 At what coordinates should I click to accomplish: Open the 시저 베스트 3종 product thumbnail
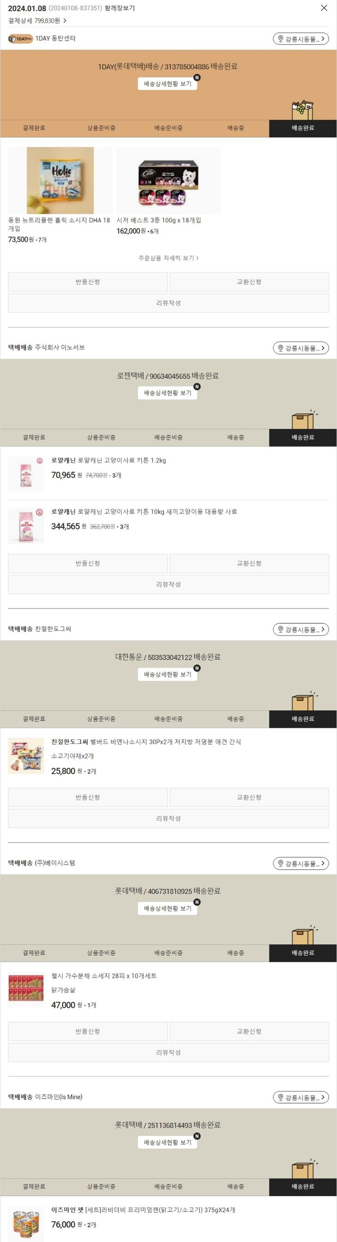tap(168, 180)
